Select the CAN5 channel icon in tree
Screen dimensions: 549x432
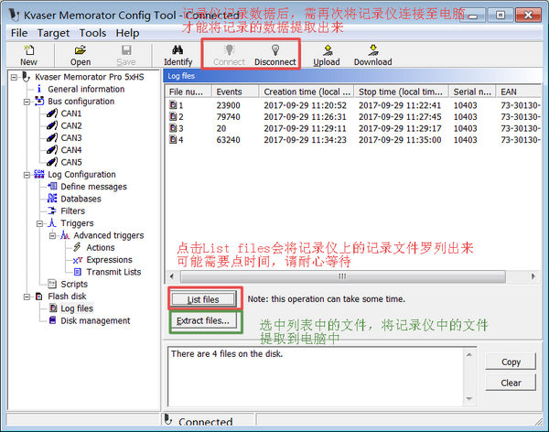click(x=52, y=162)
